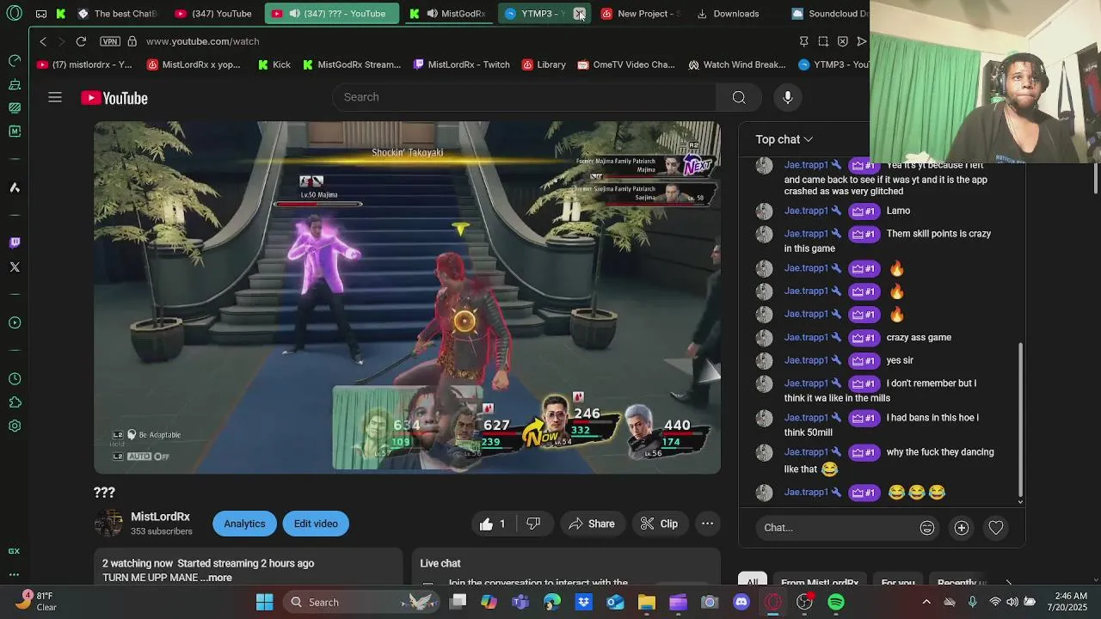Open OmeTV Video Chat bookmark
This screenshot has width=1101, height=619.
[x=626, y=64]
